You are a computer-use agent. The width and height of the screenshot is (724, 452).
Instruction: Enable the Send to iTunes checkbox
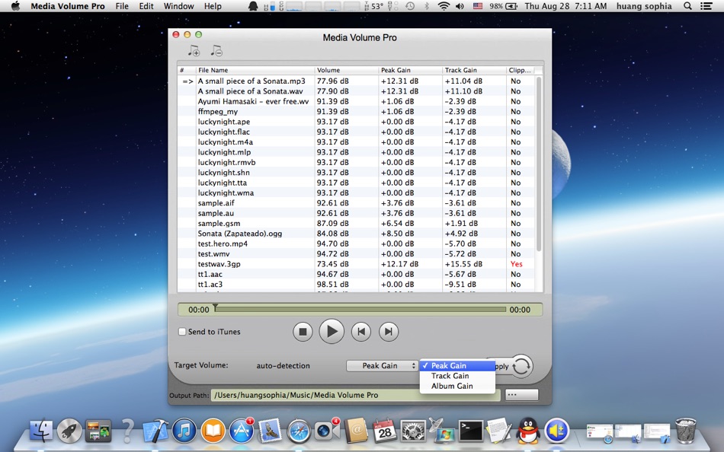pyautogui.click(x=182, y=332)
